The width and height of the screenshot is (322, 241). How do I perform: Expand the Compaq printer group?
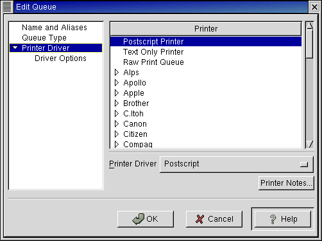[117, 144]
